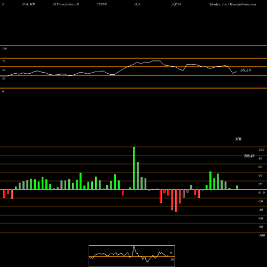The image size is (267, 267).
Task: Click the QLYS ticker text in header
Action: [177, 4]
